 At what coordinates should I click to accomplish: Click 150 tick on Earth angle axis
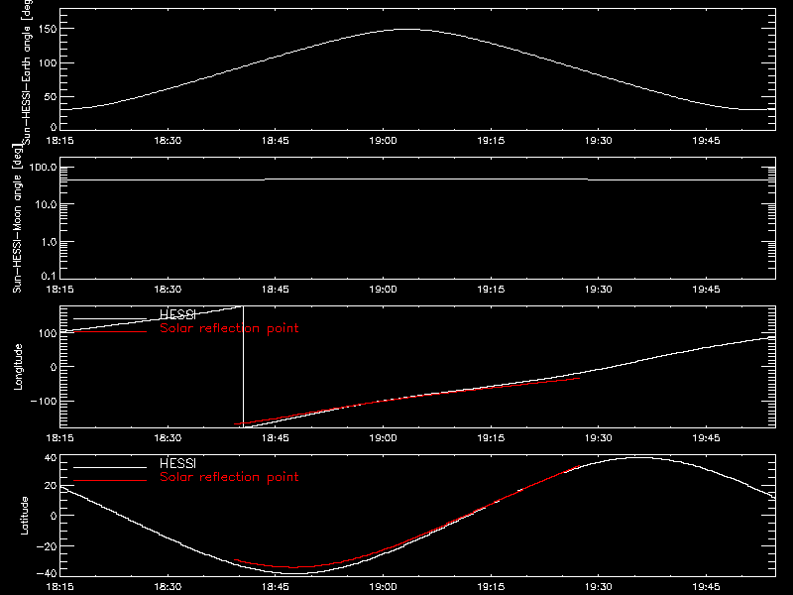50,29
